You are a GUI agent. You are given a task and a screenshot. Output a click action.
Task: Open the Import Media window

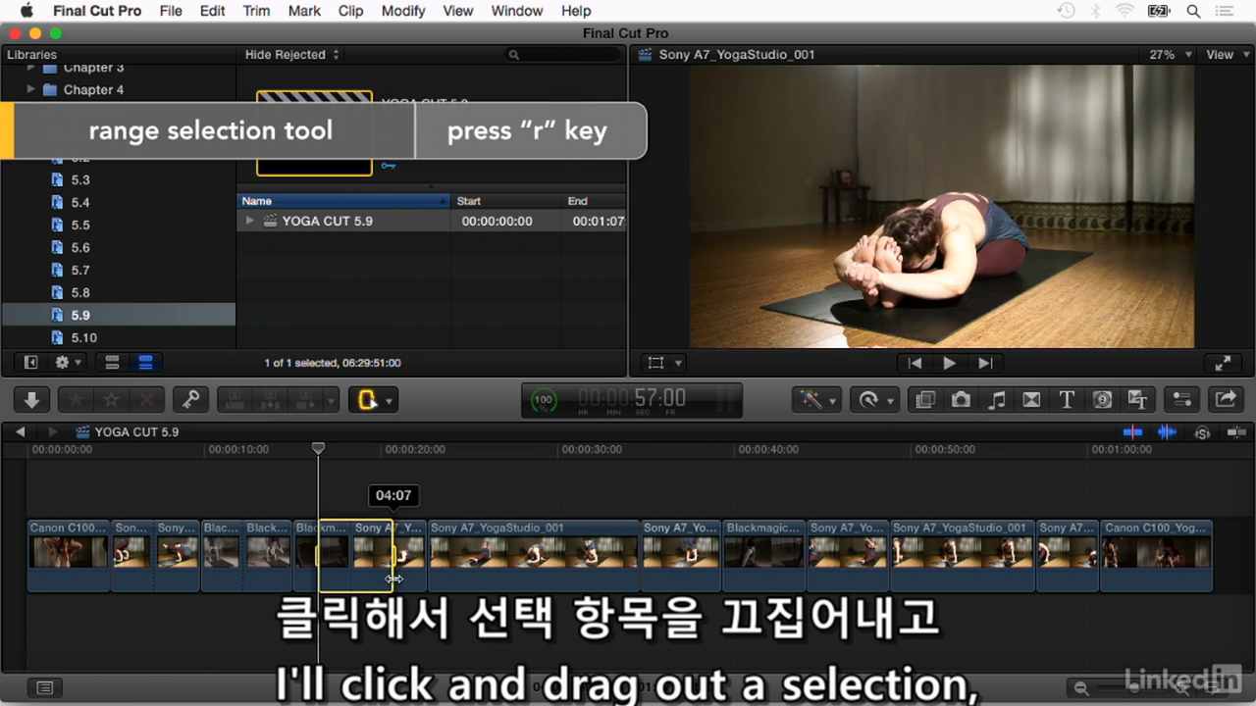click(31, 399)
